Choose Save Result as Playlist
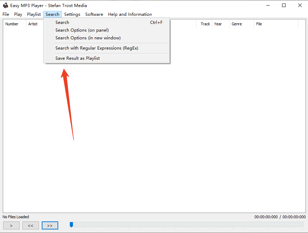Screen dimensions: 308x233 click(106, 58)
